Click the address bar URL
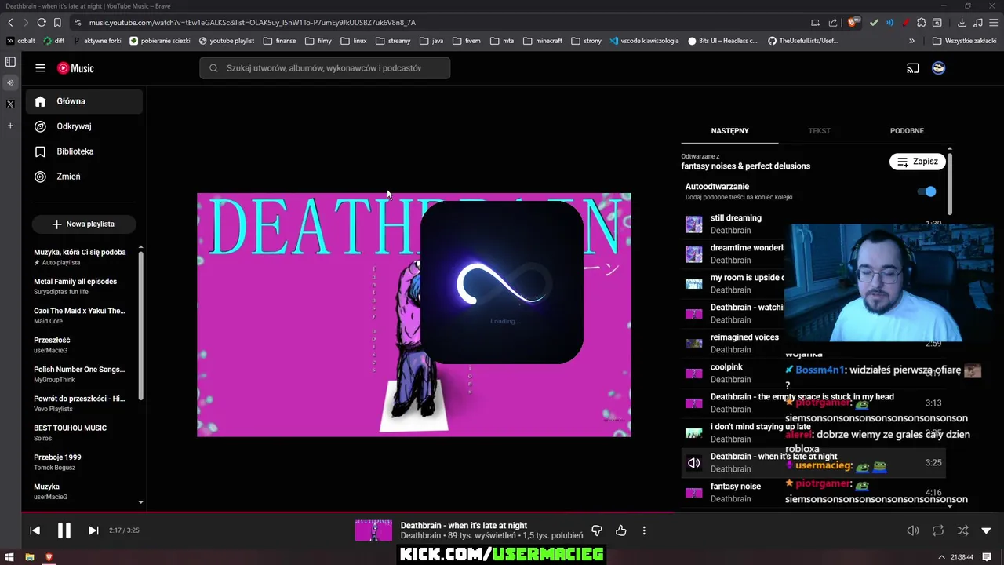 (252, 23)
